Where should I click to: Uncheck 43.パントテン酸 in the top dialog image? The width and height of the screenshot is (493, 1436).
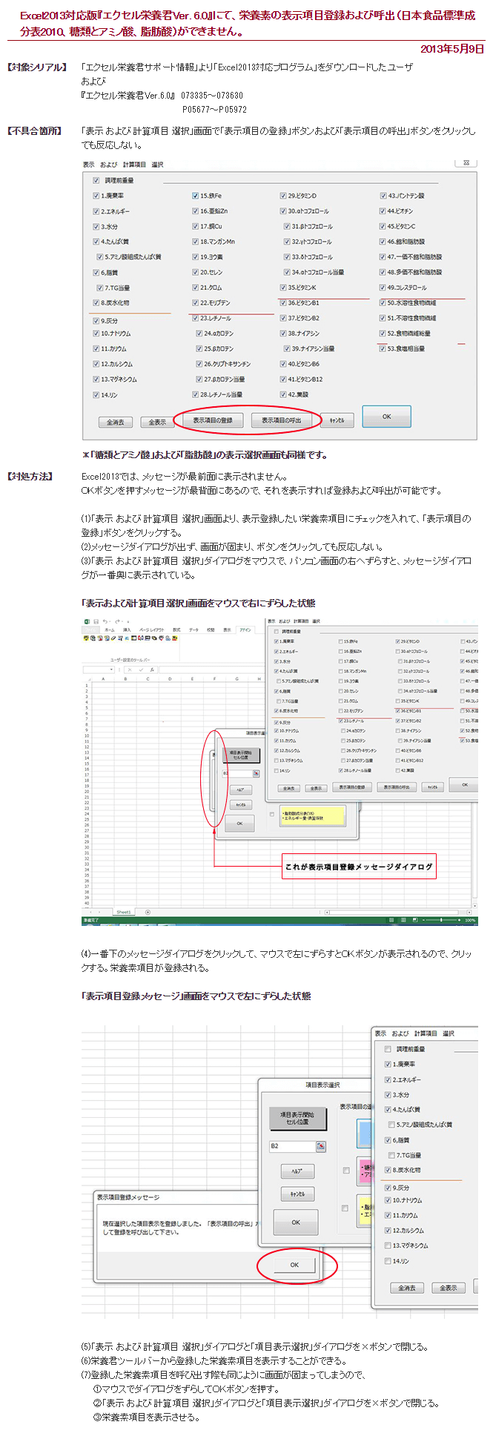coord(383,196)
